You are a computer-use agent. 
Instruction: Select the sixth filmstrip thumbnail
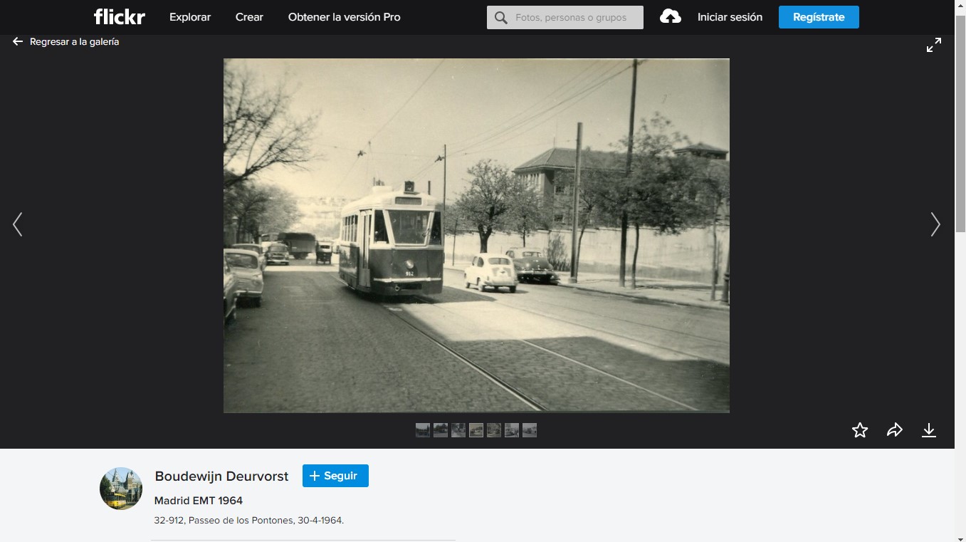point(512,430)
